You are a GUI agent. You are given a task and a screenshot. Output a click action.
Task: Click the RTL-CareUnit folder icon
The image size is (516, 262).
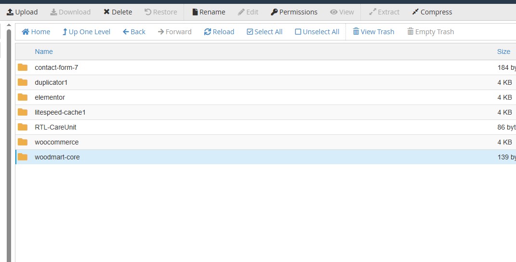pyautogui.click(x=23, y=127)
